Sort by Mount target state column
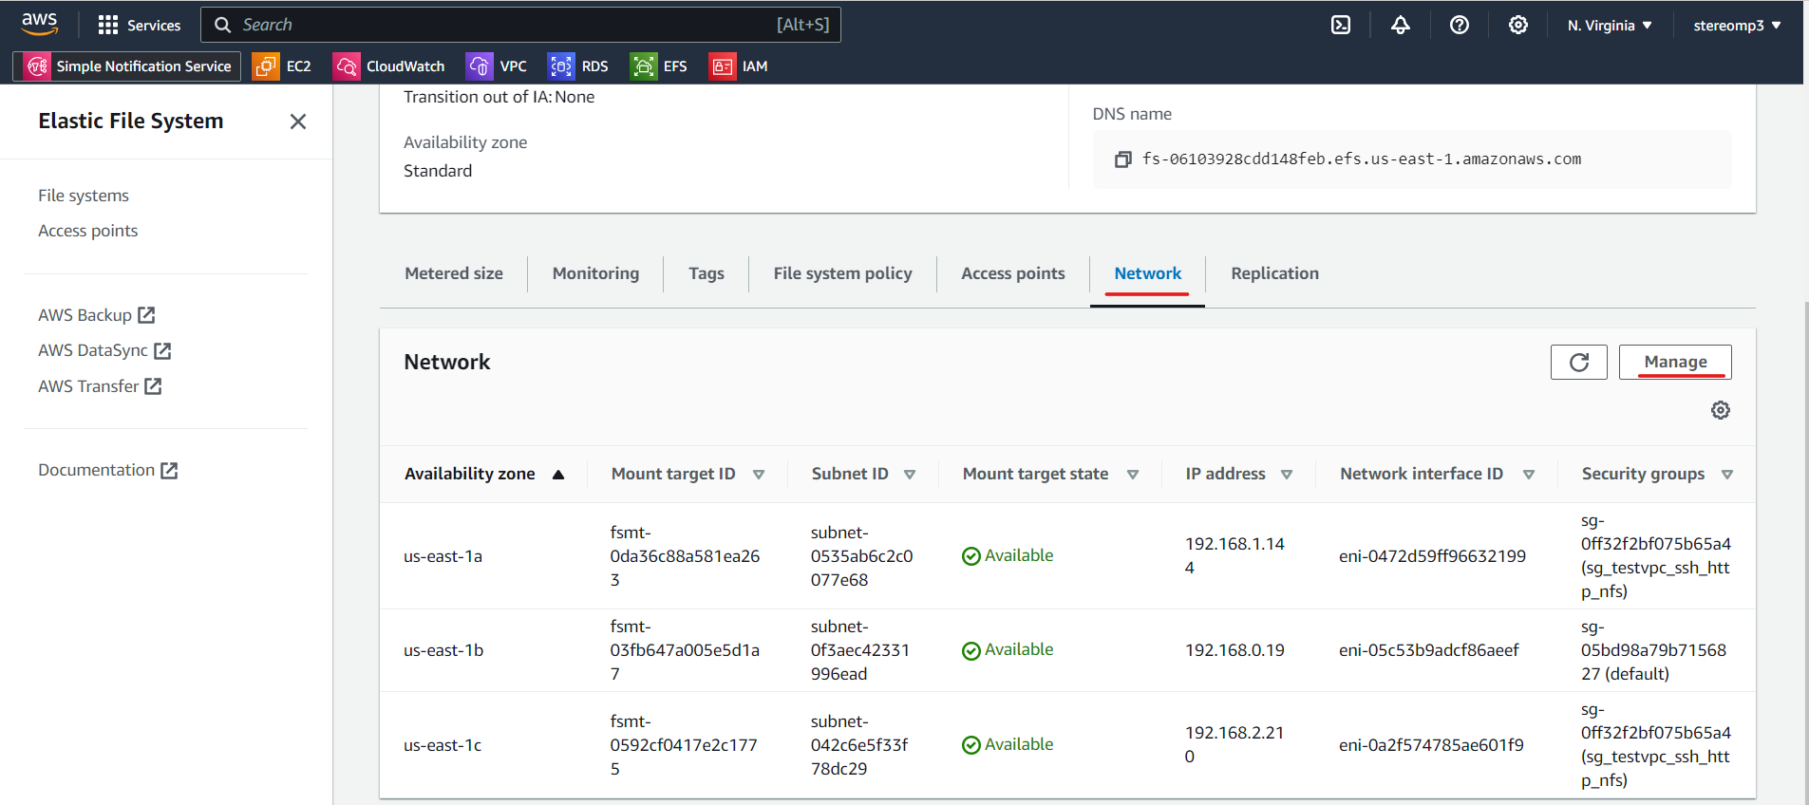 tap(1133, 475)
